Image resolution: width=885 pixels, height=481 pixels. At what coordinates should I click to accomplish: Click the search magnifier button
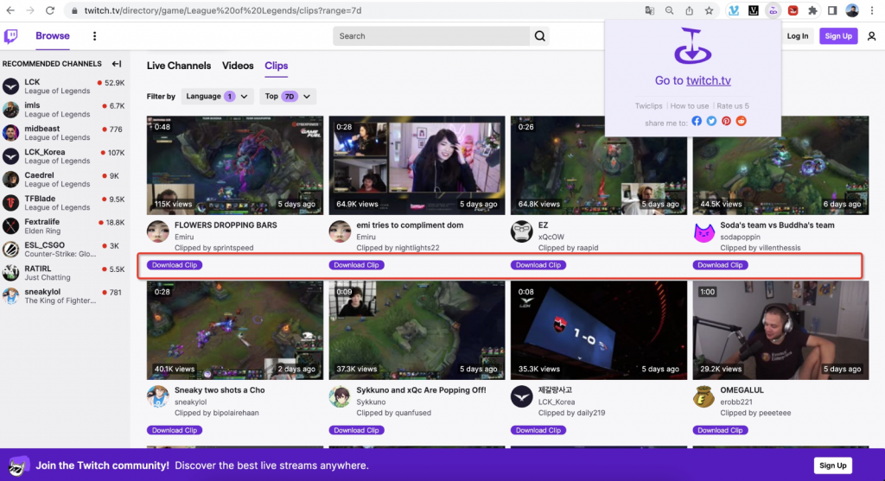pyautogui.click(x=540, y=36)
